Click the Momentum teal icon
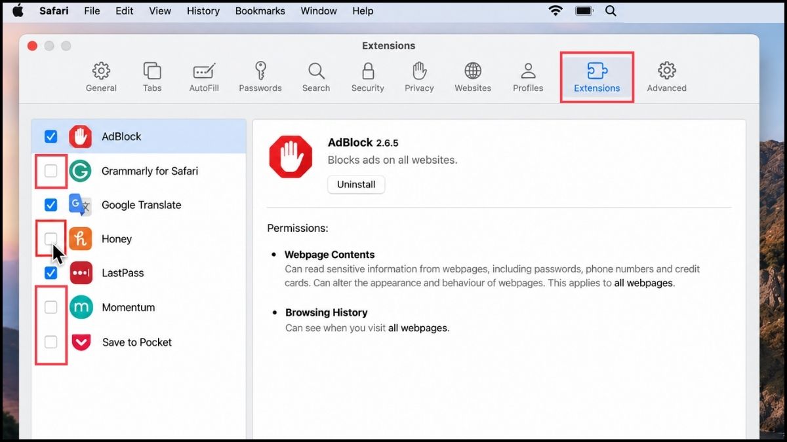The image size is (787, 442). [81, 307]
